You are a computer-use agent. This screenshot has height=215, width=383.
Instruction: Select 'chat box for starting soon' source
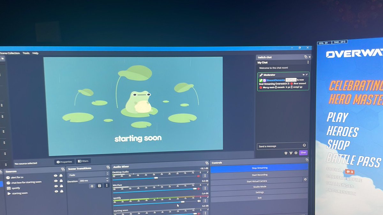coord(34,182)
